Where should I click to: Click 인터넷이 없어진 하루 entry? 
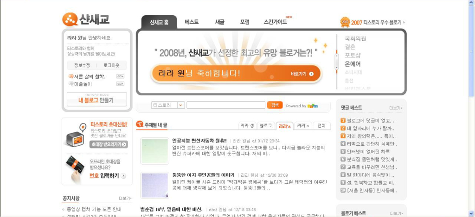(368, 152)
